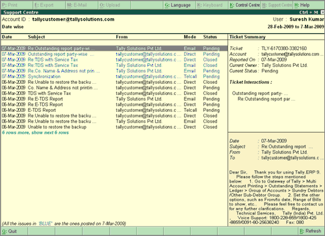Select Re:TDS with Service Tax Email row
The image size is (325, 236).
click(114, 65)
